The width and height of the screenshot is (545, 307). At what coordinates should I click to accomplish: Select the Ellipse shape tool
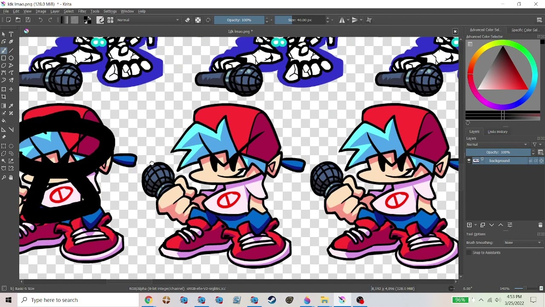point(11,58)
